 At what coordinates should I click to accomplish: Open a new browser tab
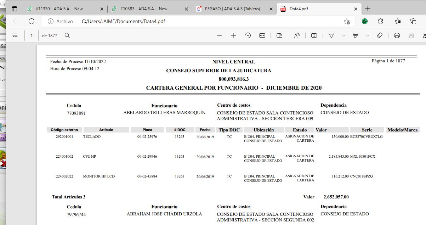tap(368, 9)
